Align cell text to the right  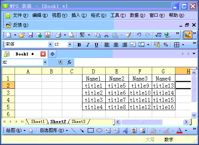(125, 45)
